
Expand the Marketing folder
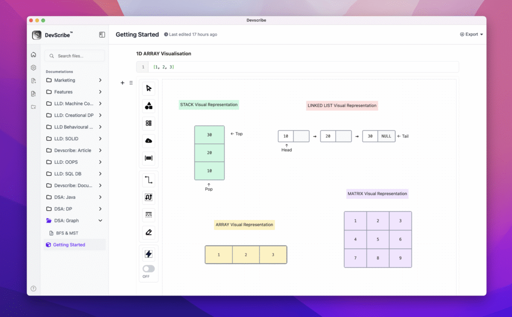pos(100,80)
